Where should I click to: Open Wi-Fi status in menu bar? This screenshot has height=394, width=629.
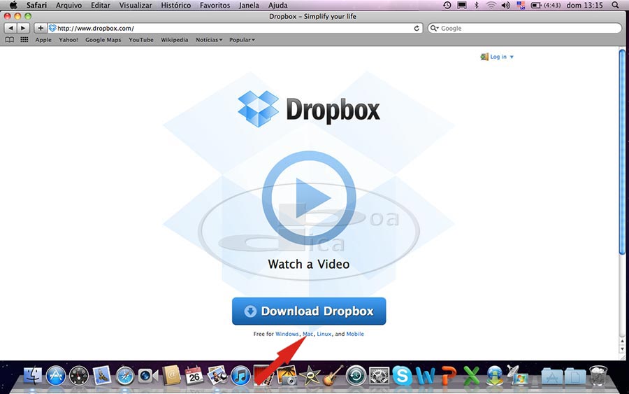click(491, 5)
